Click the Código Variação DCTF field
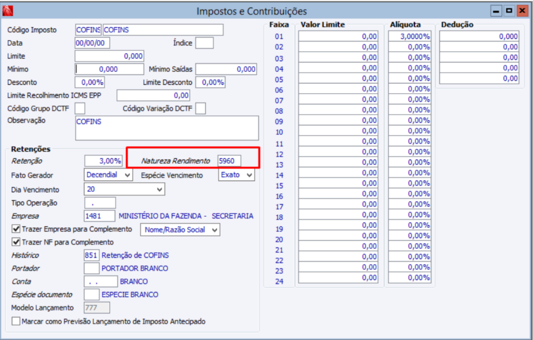This screenshot has height=340, width=533. click(x=201, y=109)
